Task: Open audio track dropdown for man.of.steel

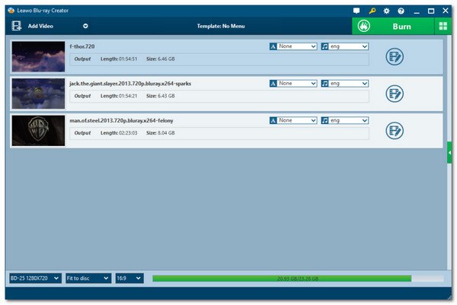Action: [345, 120]
